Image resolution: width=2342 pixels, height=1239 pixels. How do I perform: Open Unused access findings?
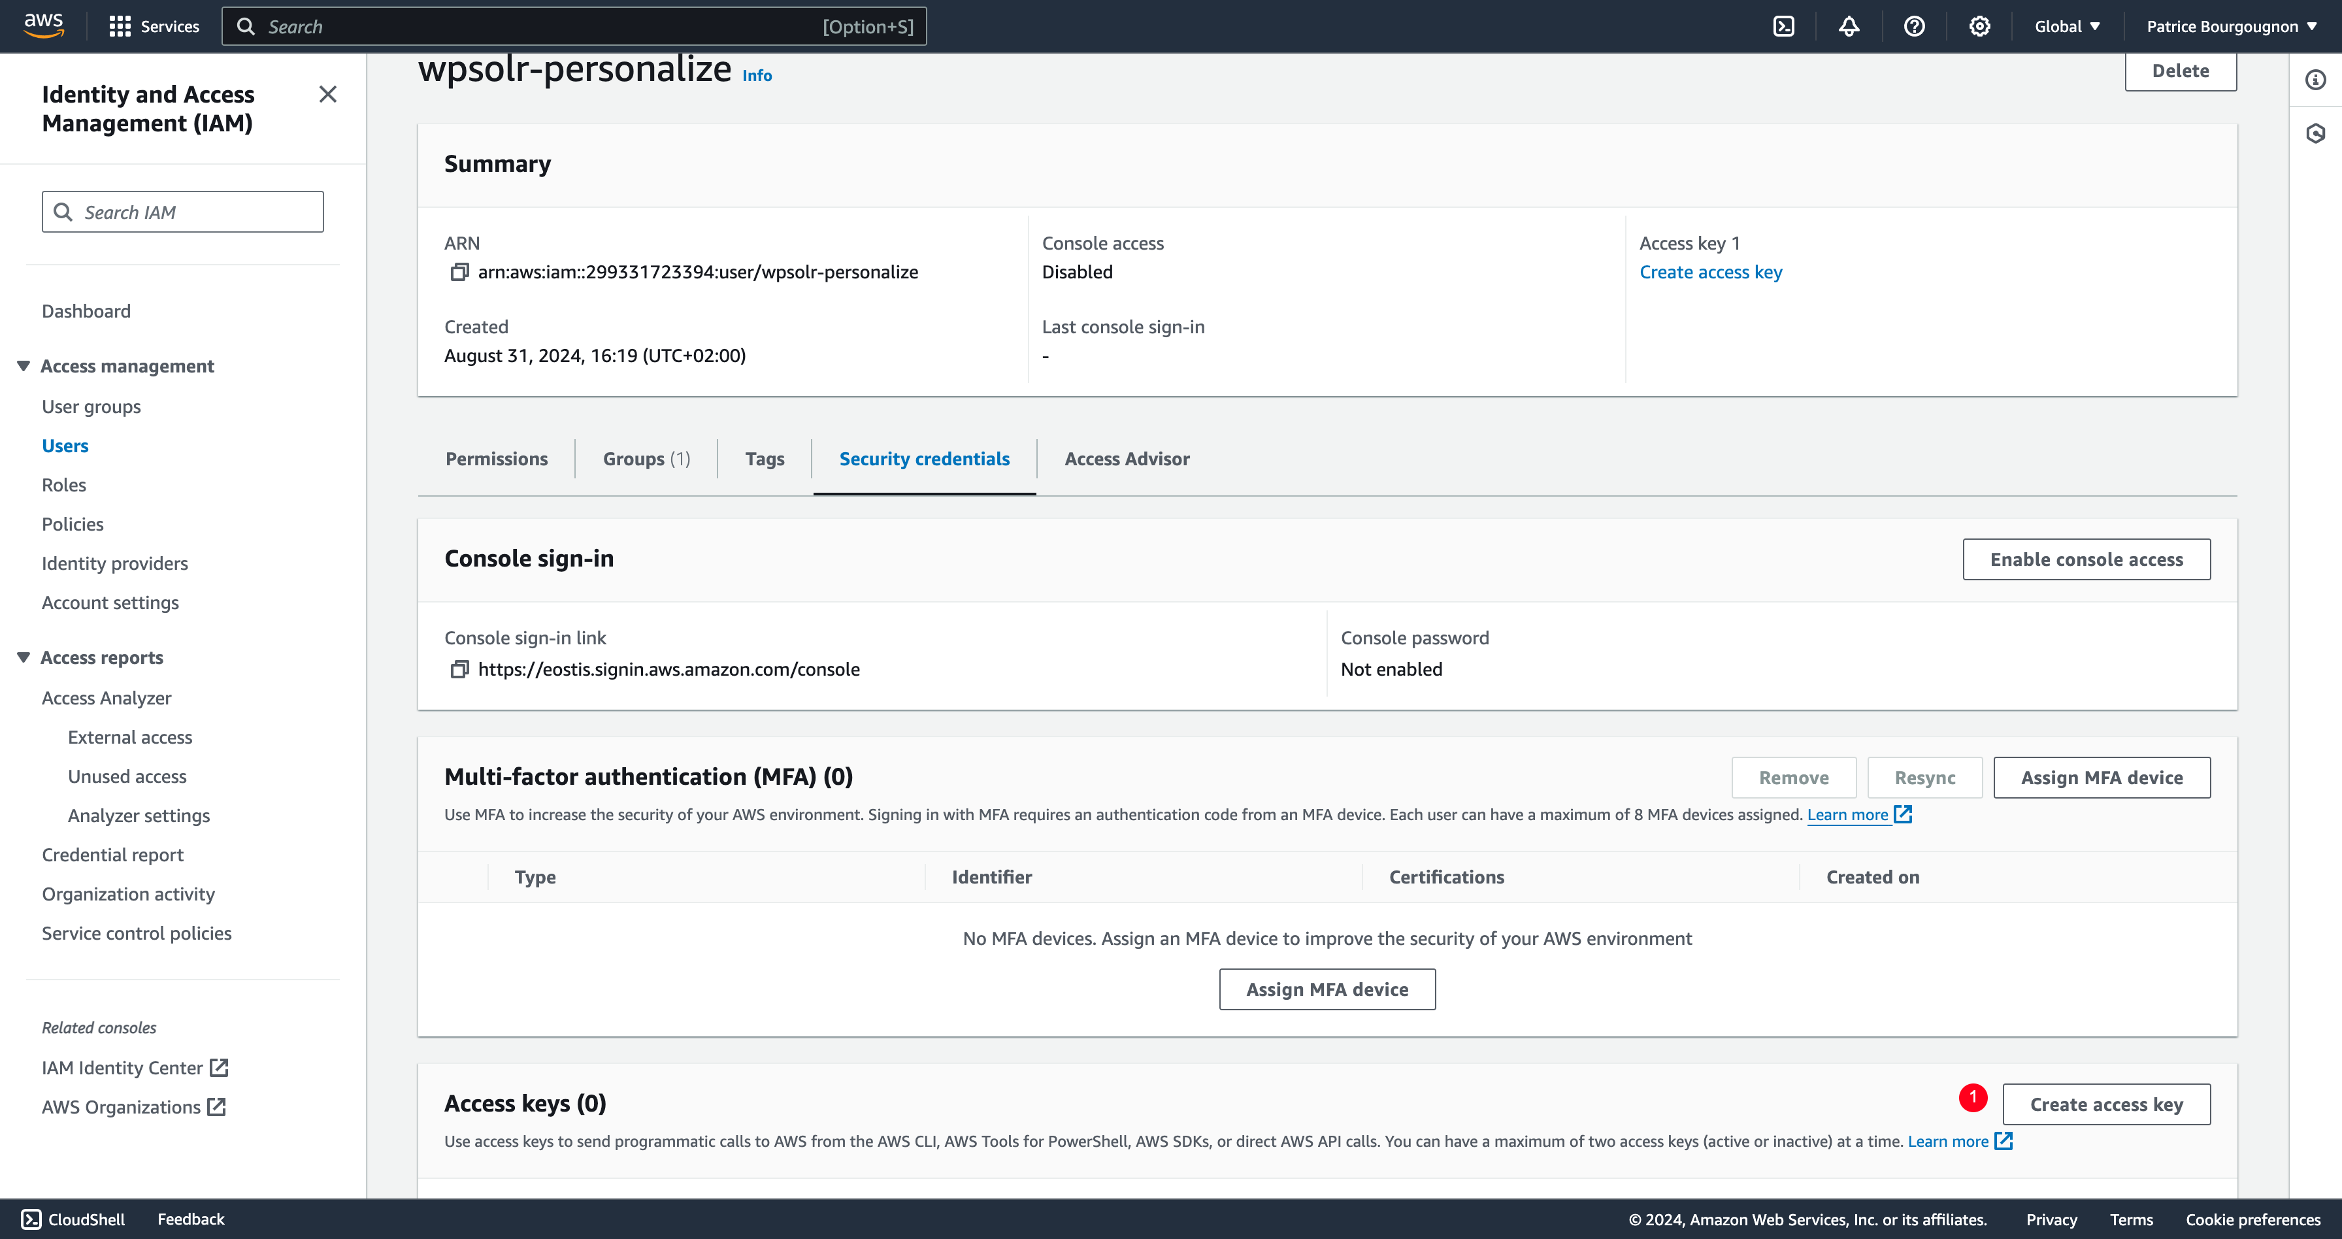point(127,776)
